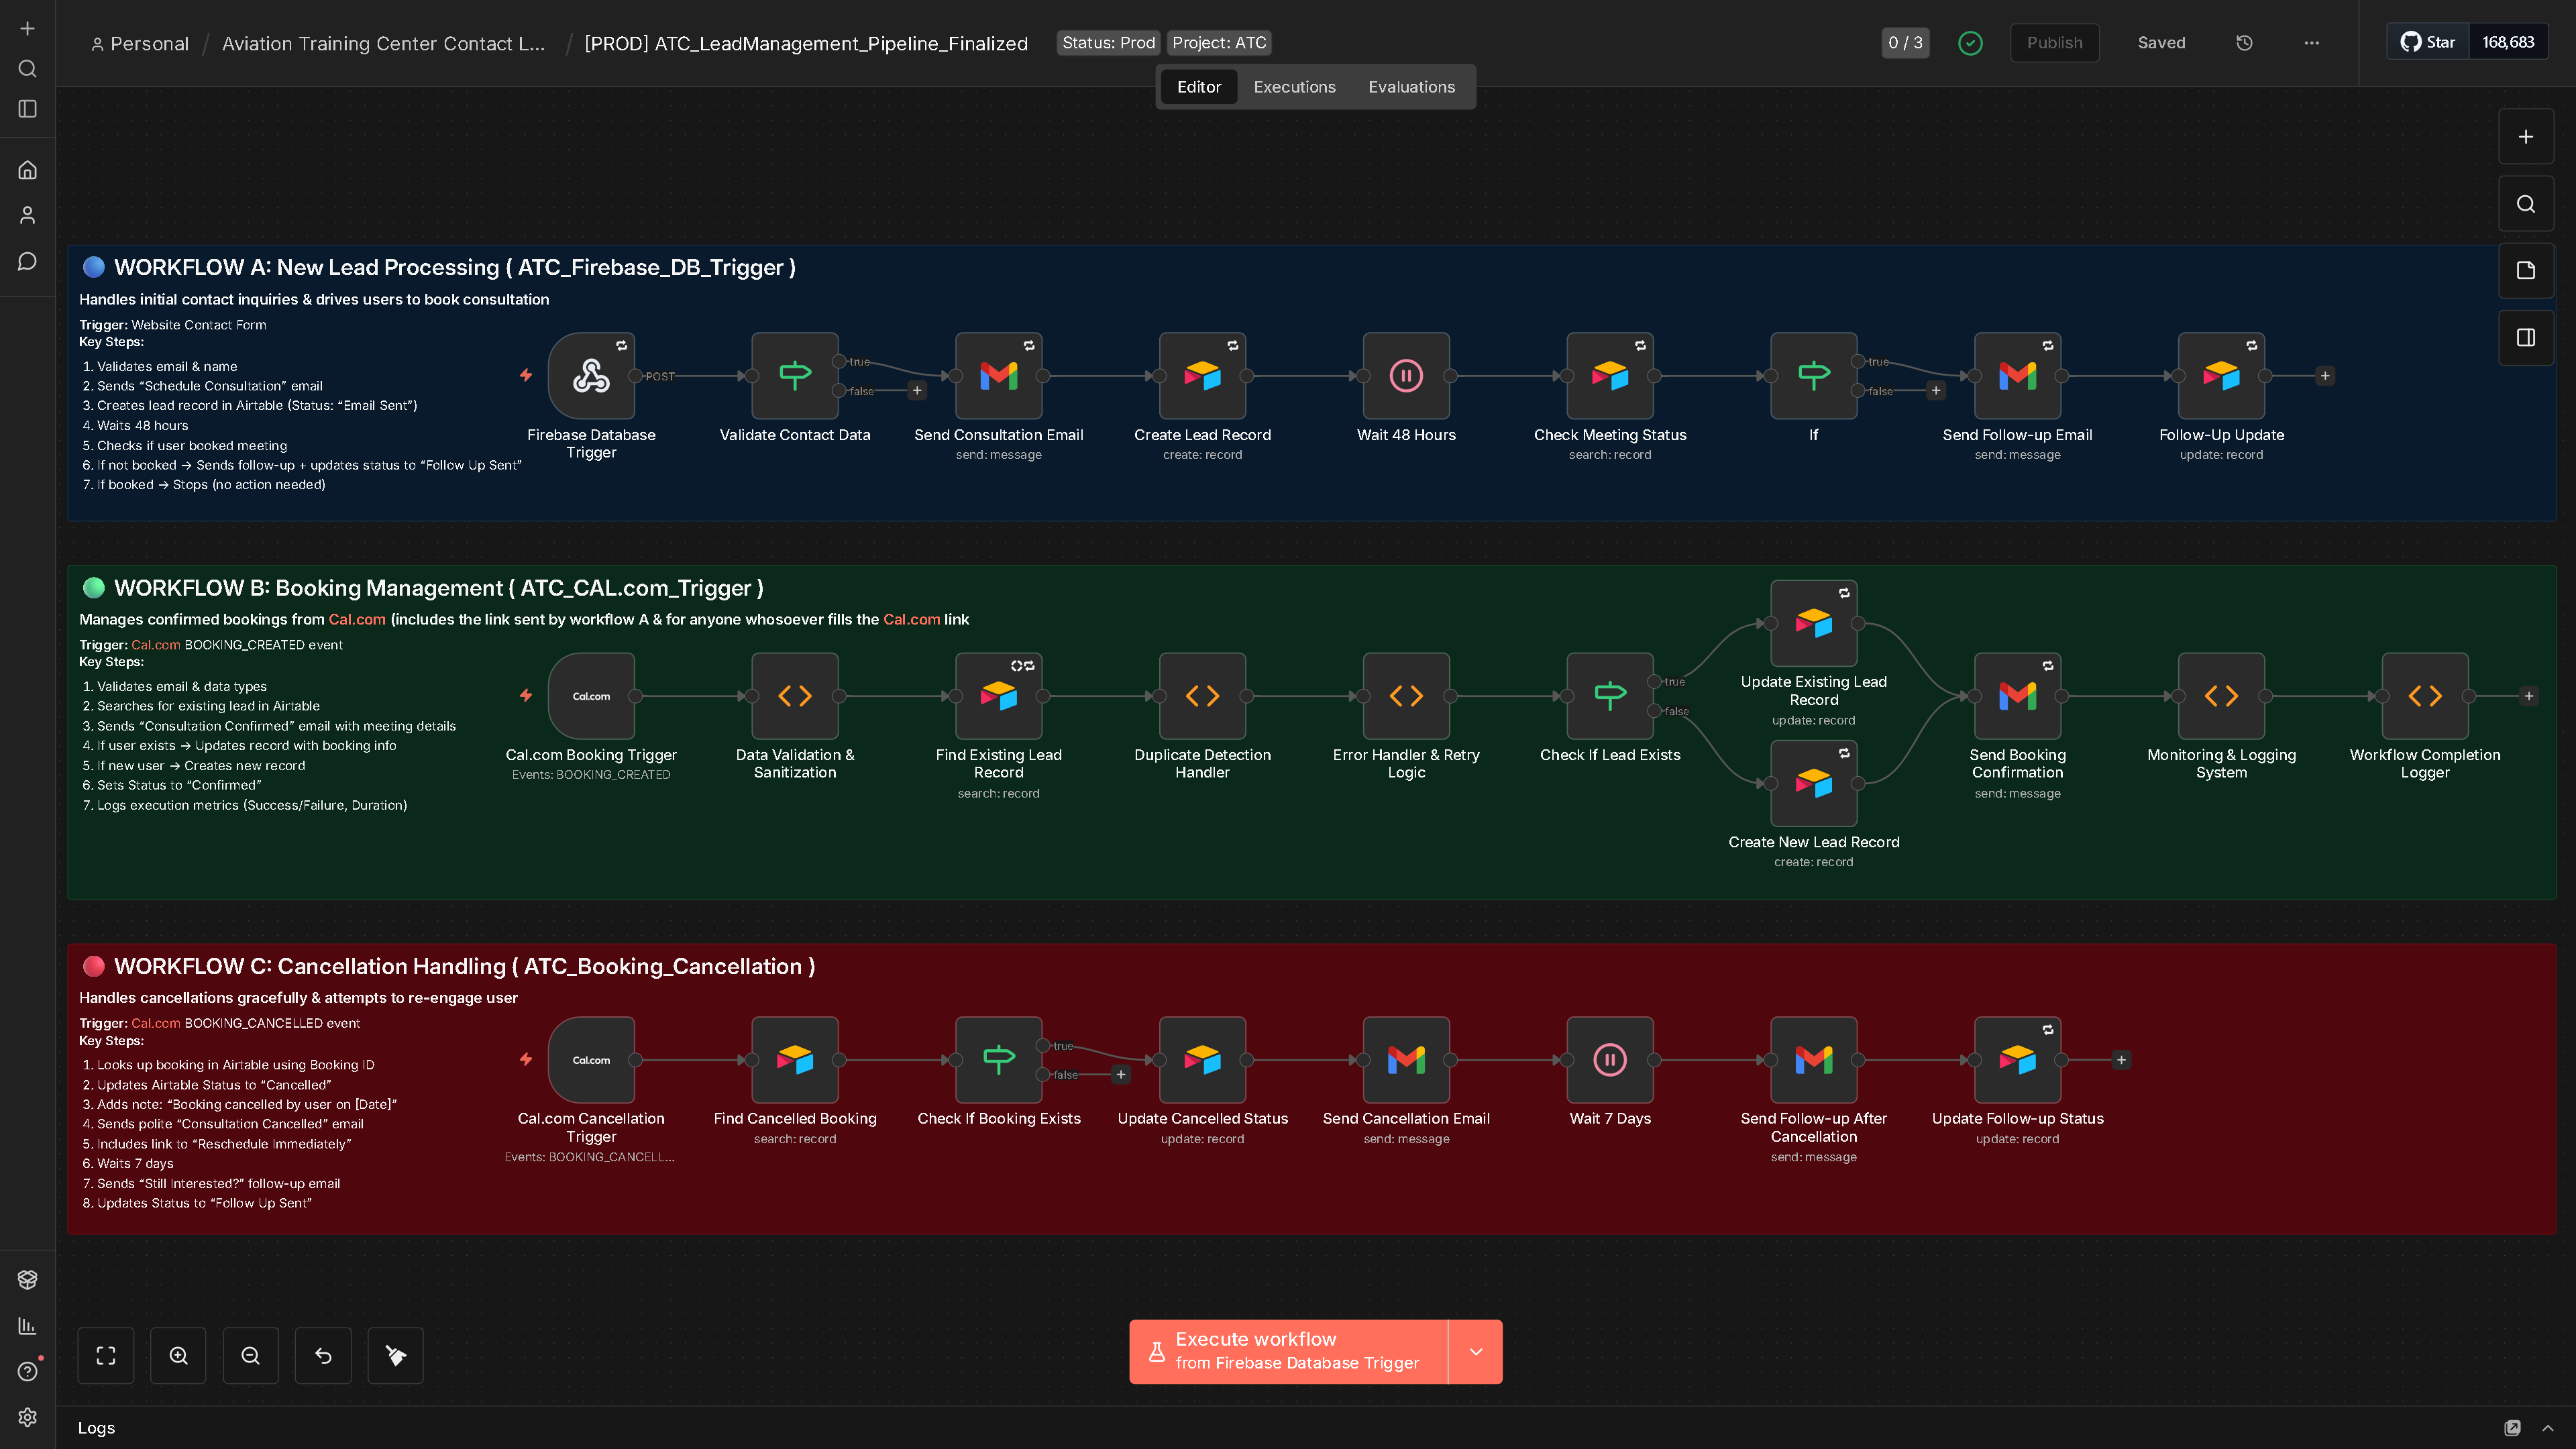This screenshot has height=1449, width=2576.
Task: Select the Update Cancelled Status node
Action: 1202,1060
